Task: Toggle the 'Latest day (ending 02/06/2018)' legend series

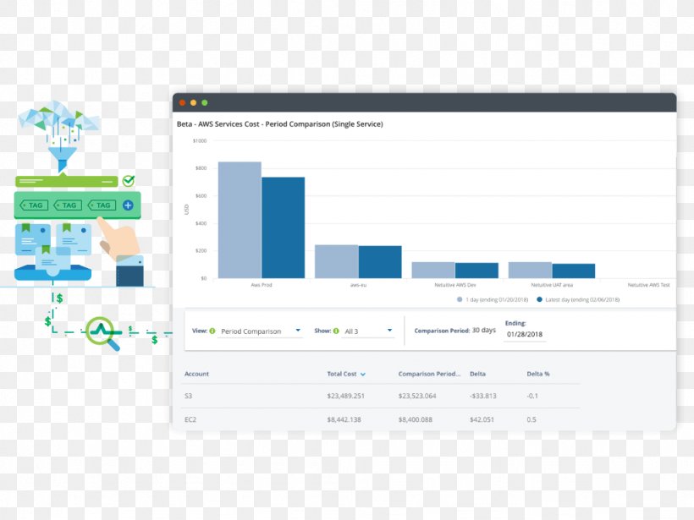Action: (578, 300)
